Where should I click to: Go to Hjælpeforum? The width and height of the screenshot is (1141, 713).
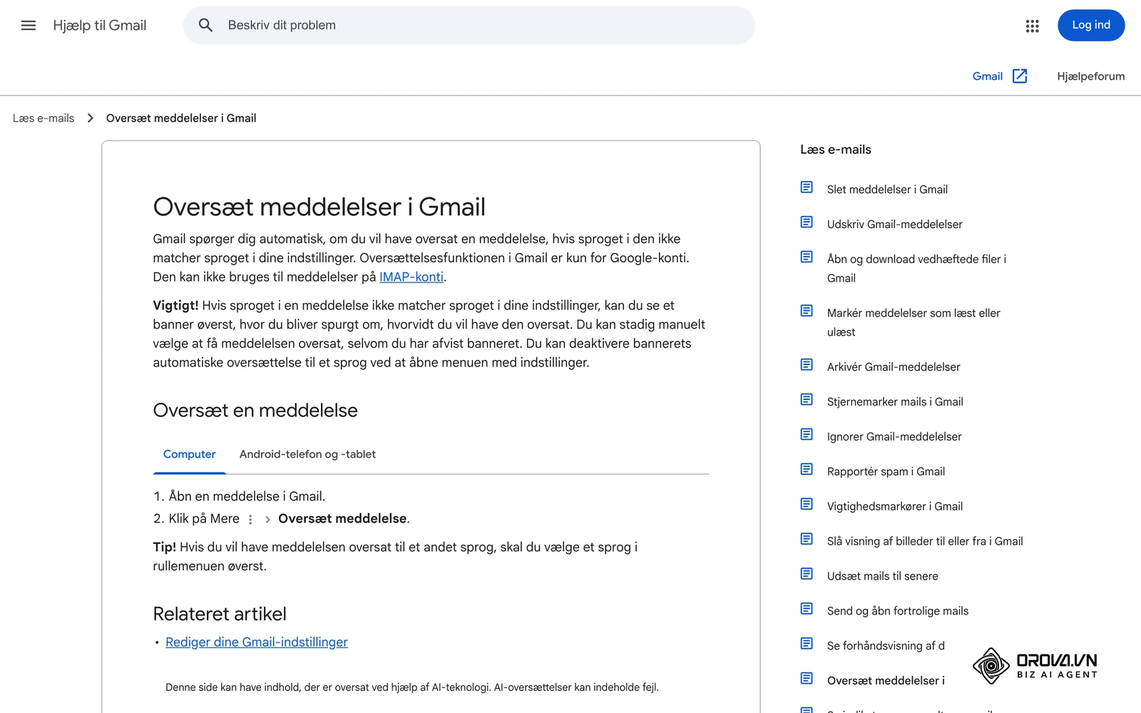tap(1090, 76)
